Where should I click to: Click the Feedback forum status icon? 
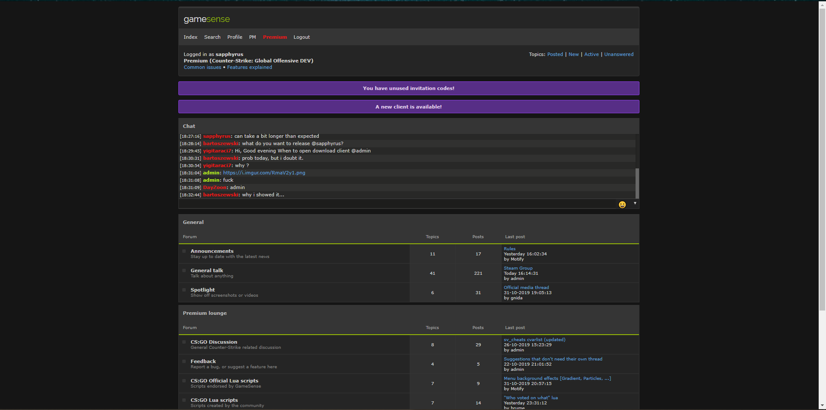(184, 361)
